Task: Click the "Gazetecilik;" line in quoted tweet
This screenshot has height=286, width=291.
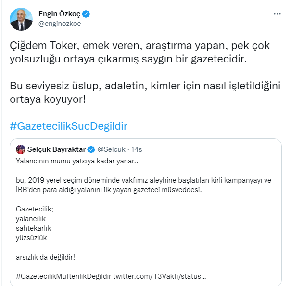Action: [x=35, y=209]
